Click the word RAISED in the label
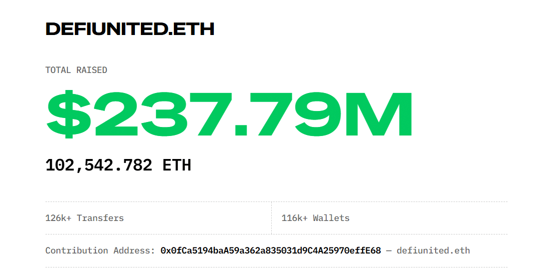 coord(91,70)
